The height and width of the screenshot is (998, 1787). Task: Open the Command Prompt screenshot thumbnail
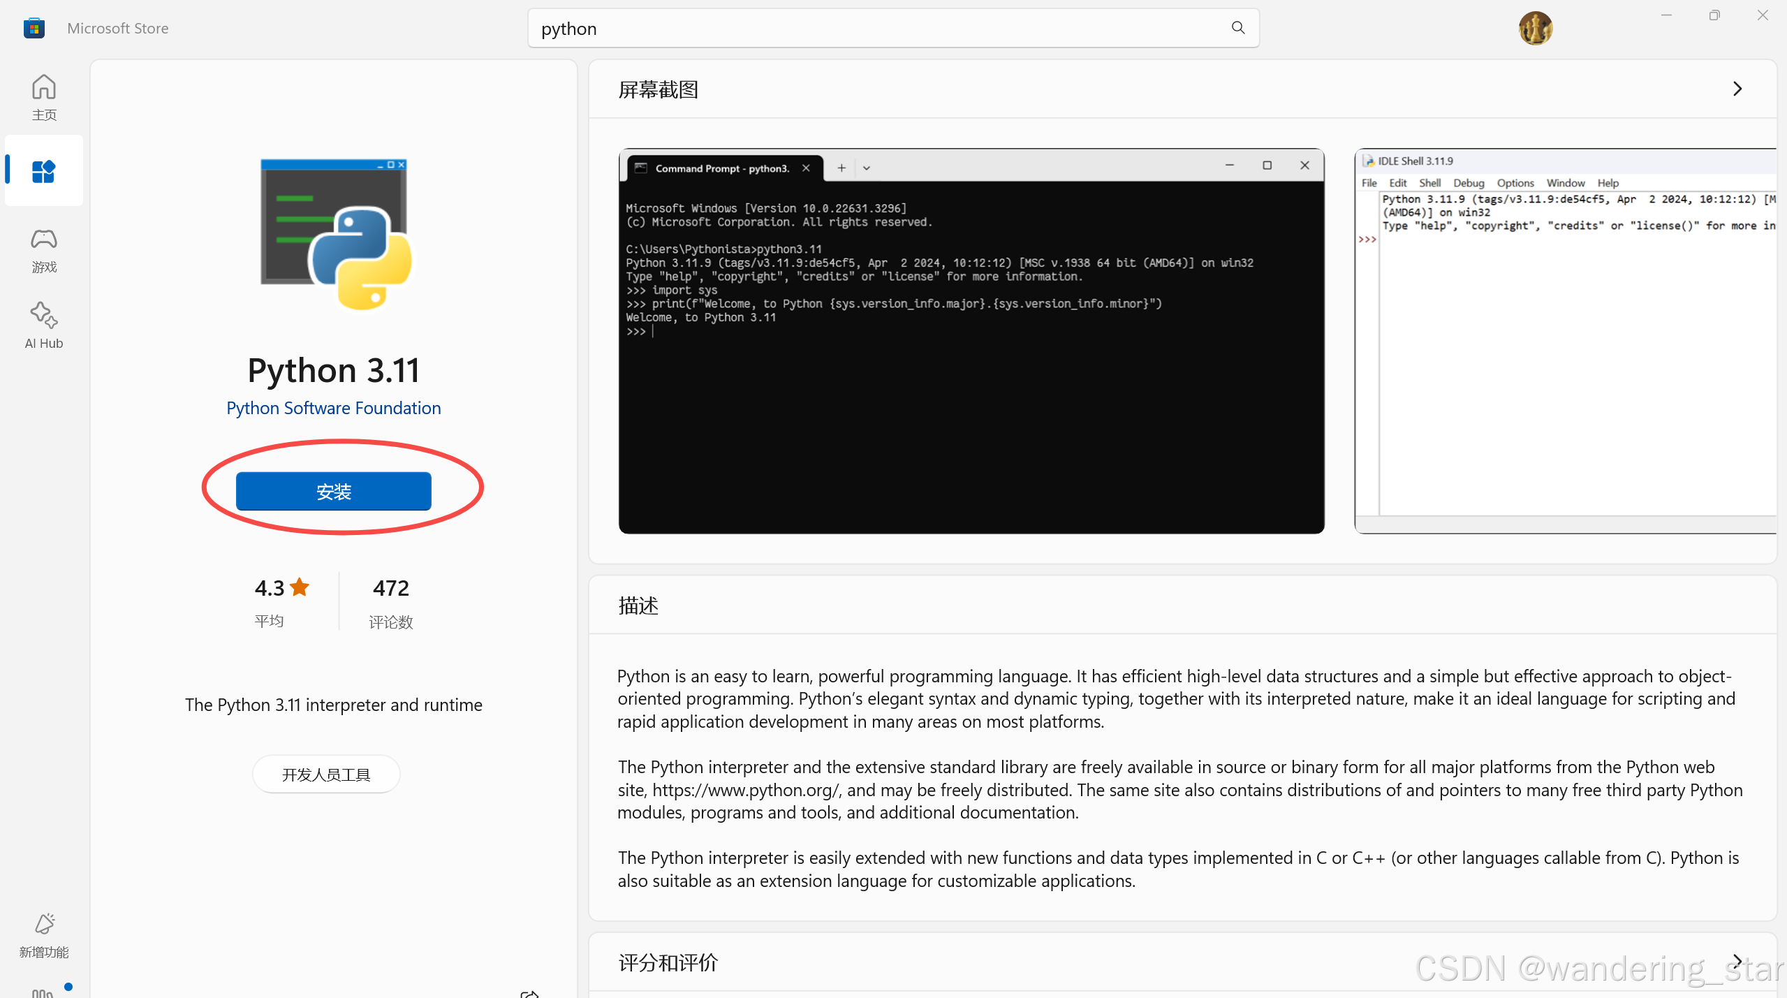971,341
